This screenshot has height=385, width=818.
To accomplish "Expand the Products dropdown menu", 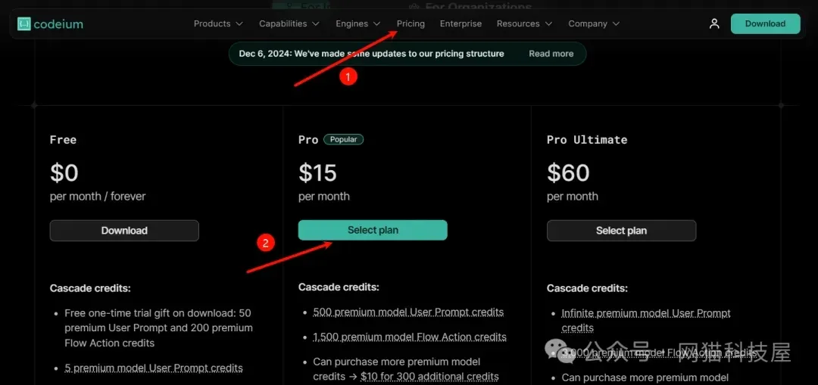I will point(218,23).
